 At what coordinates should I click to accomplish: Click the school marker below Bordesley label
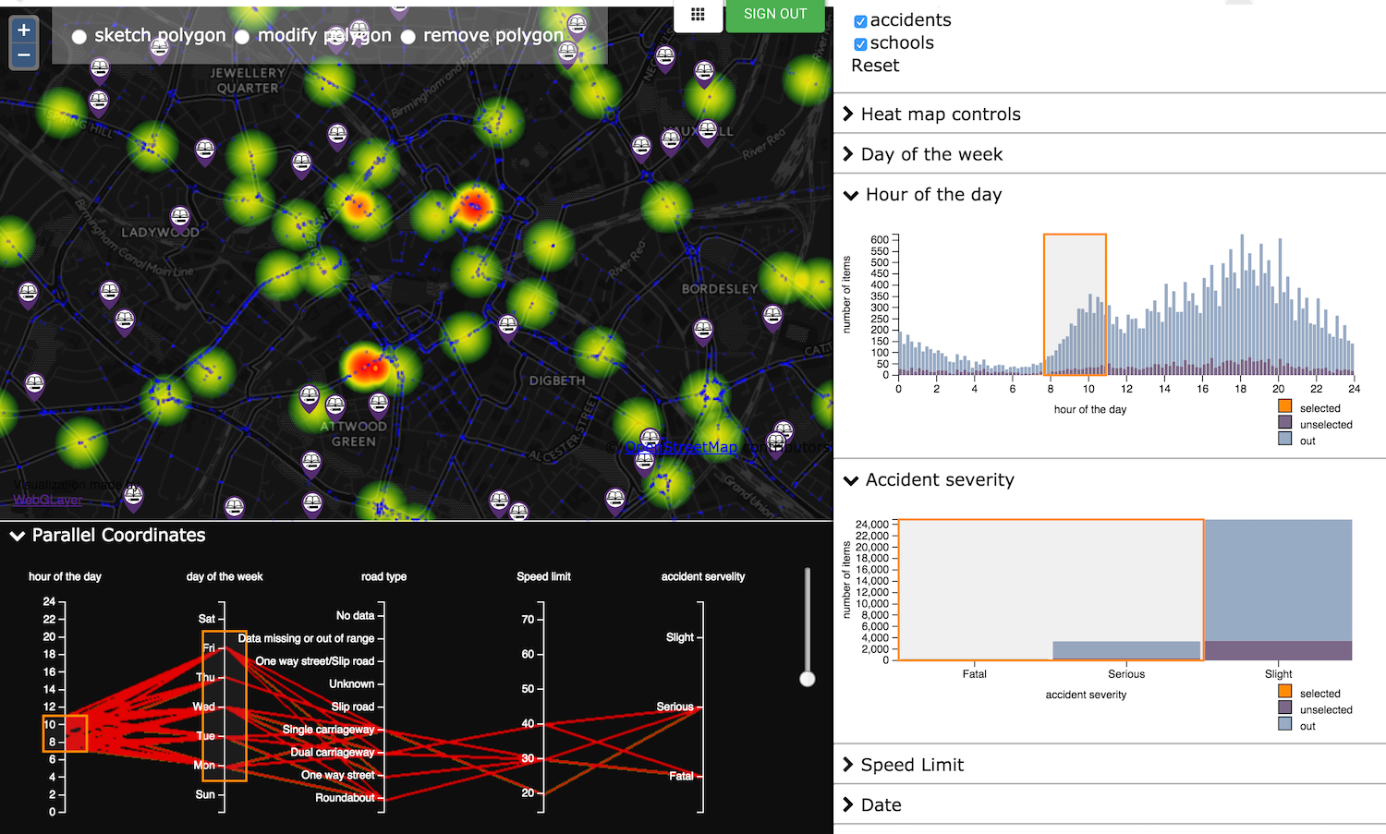(703, 330)
